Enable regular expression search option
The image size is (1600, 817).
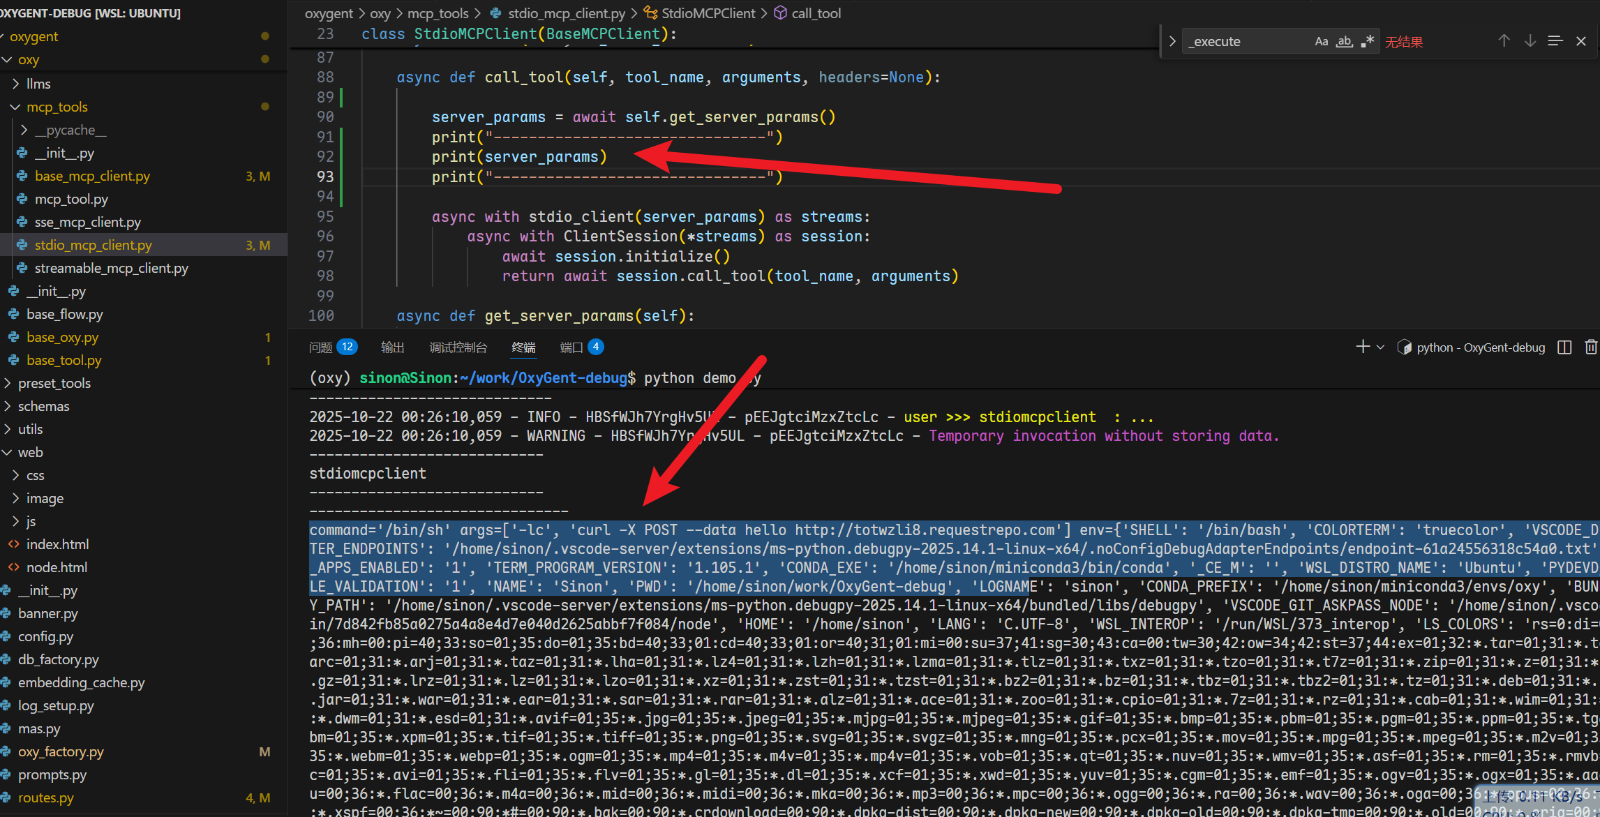click(x=1368, y=42)
